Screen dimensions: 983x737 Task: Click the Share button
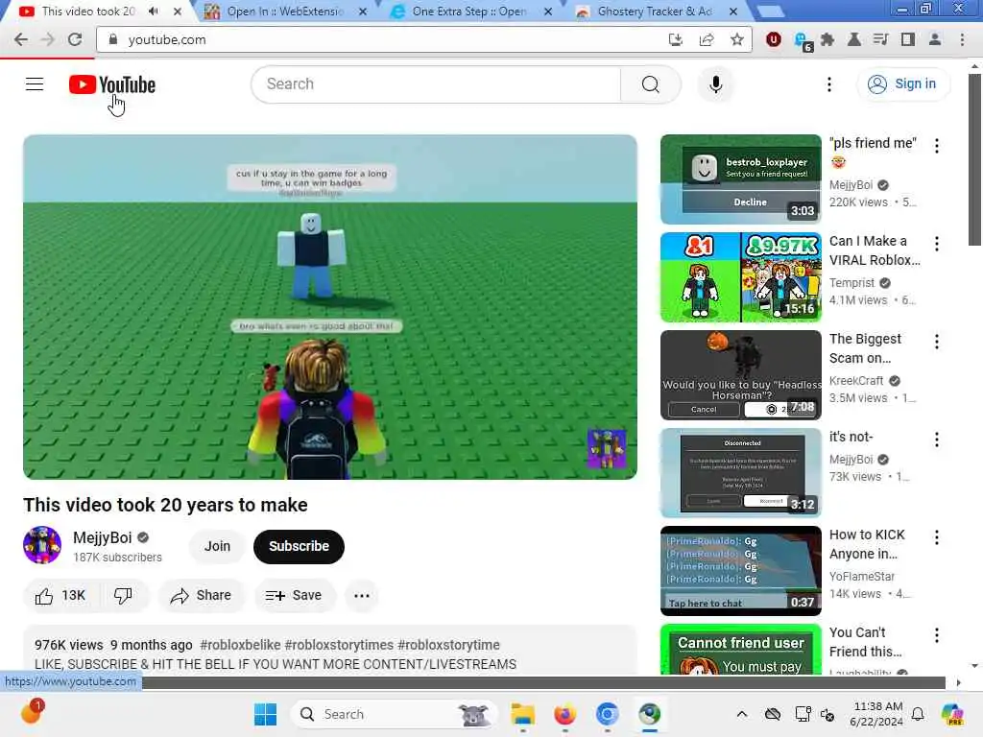pyautogui.click(x=202, y=595)
